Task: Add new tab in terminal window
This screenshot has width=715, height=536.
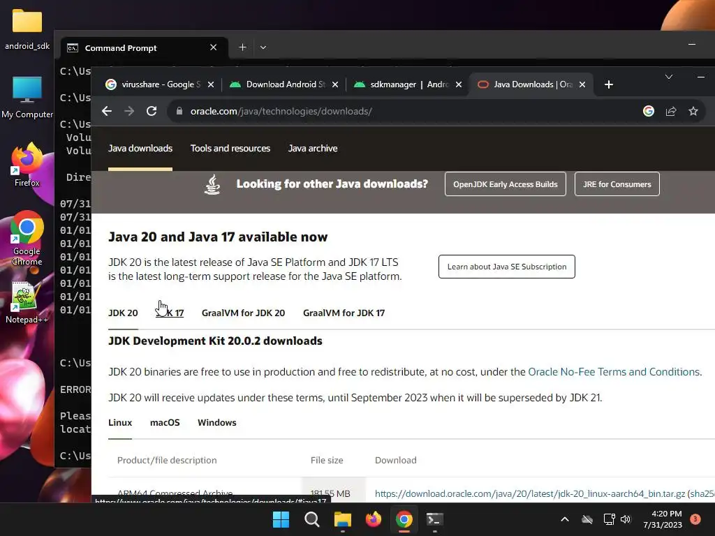Action: click(x=242, y=47)
